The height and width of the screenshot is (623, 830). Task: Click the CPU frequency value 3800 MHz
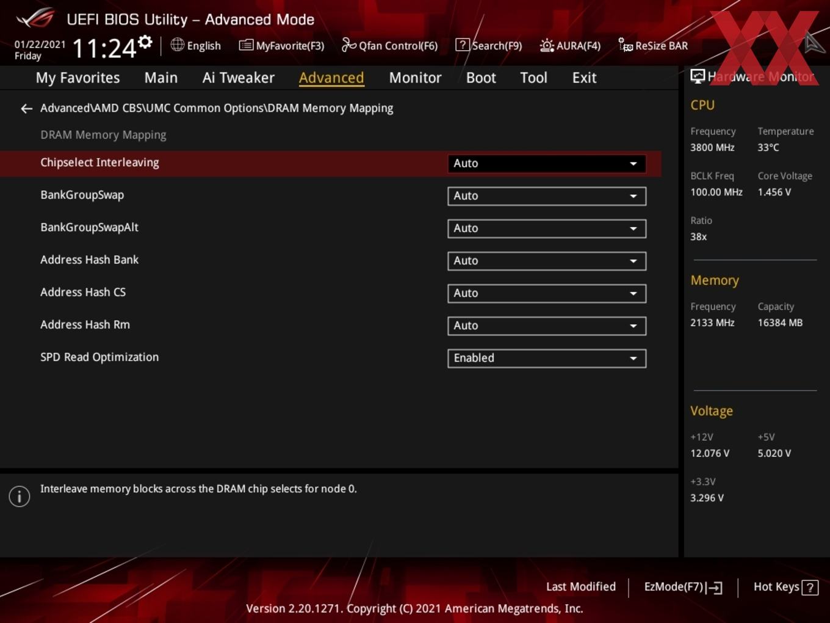coord(712,147)
